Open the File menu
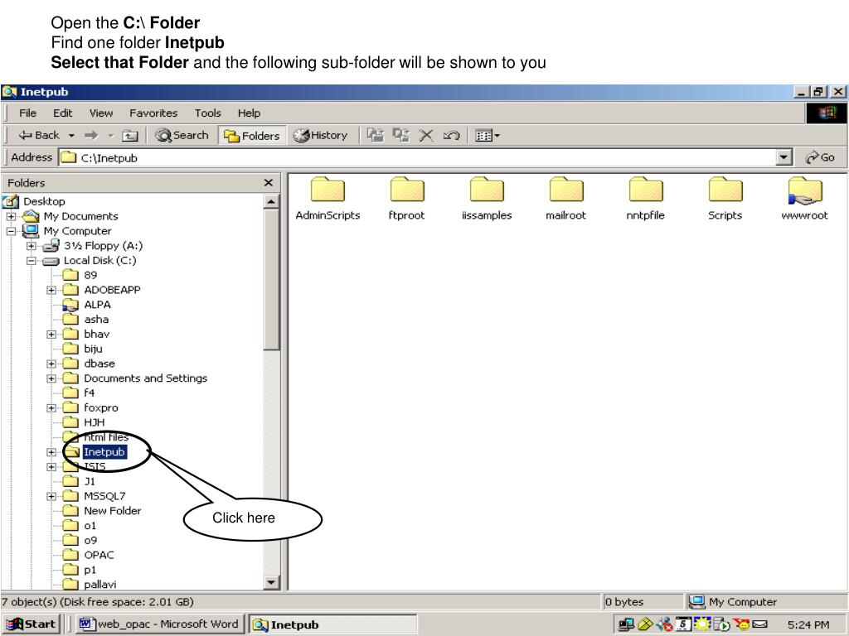 [x=27, y=113]
